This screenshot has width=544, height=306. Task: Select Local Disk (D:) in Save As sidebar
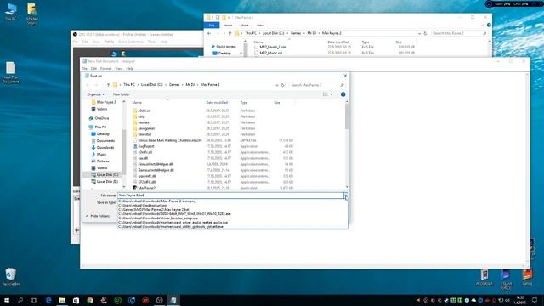(x=105, y=181)
